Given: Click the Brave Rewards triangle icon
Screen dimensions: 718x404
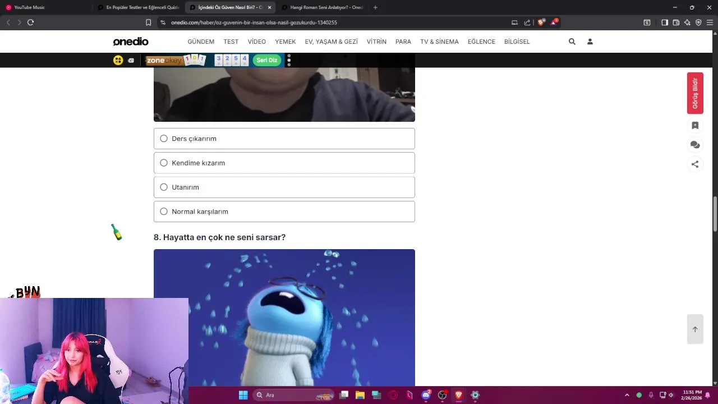Looking at the screenshot, I should [554, 22].
